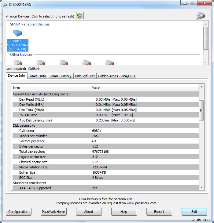This screenshot has height=223, width=214.
Task: Click the 16384 KB buffer value
Action: click(x=99, y=172)
